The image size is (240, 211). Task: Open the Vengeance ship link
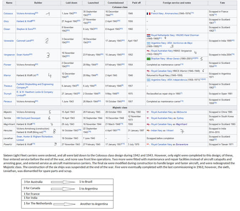tap(9, 55)
